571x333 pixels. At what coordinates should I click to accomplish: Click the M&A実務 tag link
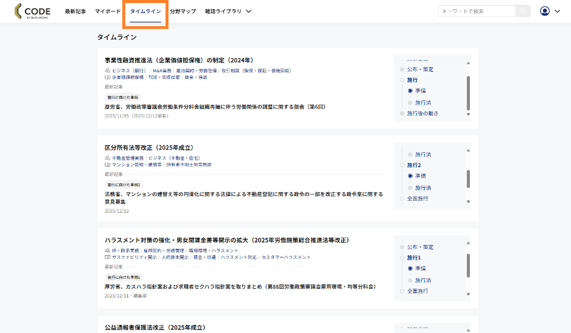[x=162, y=71]
